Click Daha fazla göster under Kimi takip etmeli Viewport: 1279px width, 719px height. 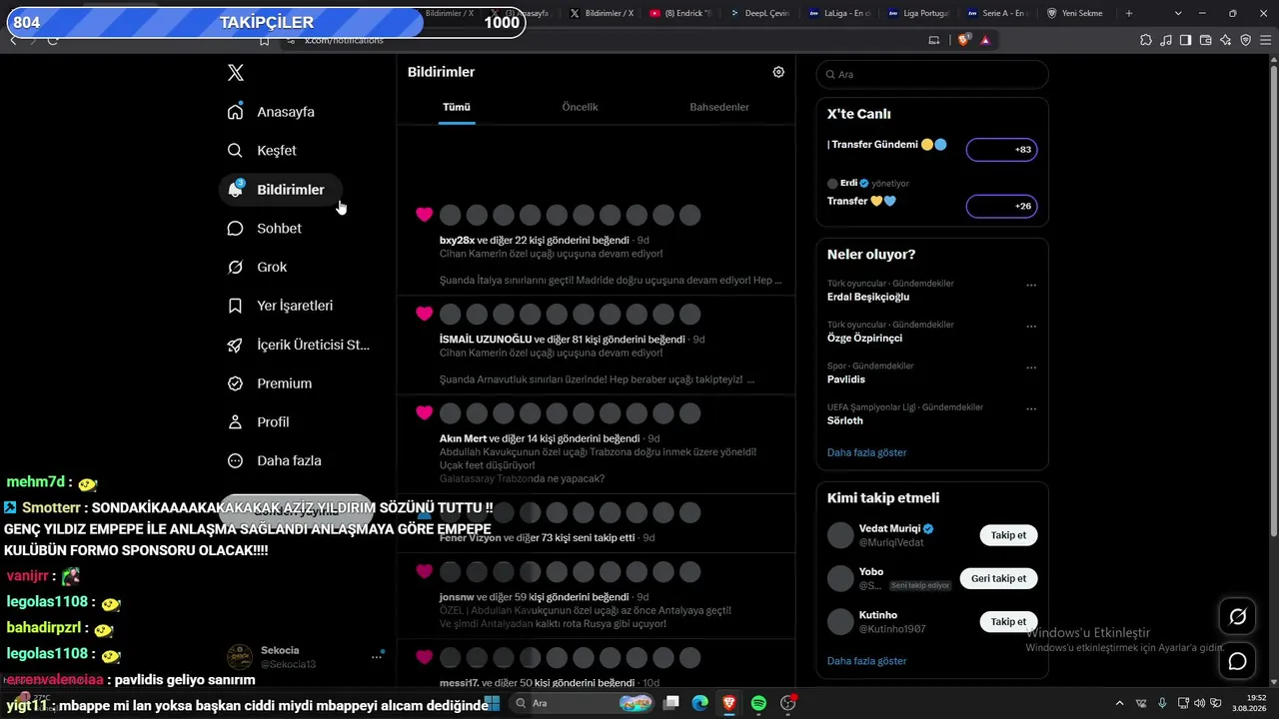[x=866, y=661]
